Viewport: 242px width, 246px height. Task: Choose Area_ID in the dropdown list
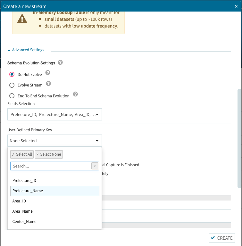coord(54,201)
